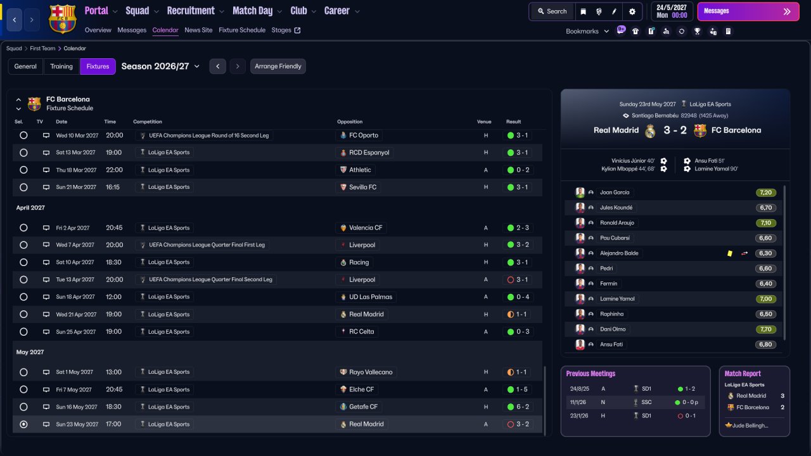This screenshot has height=456, width=811.
Task: Click the circular arrows icon in bookmarks row
Action: [x=682, y=31]
